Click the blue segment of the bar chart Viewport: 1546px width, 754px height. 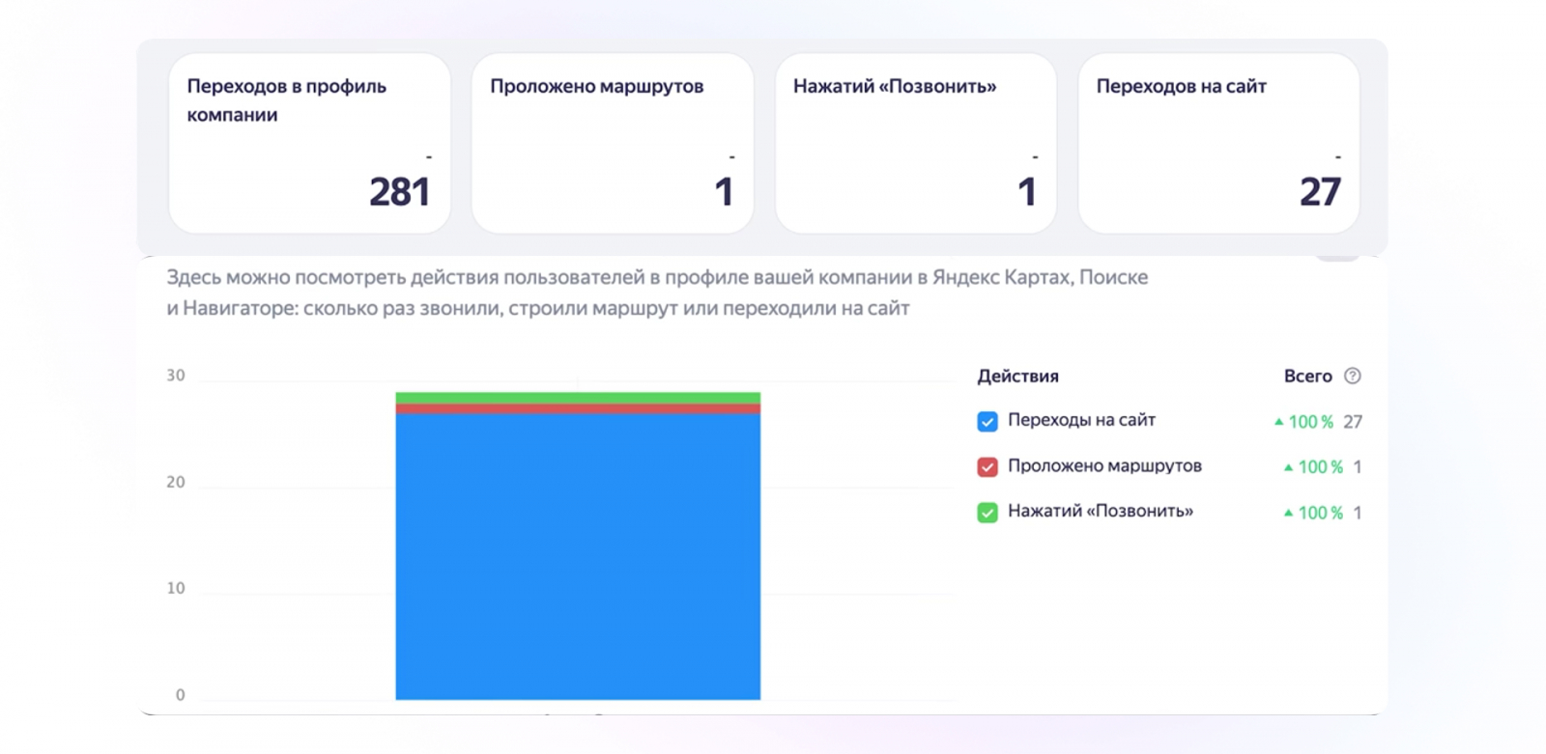pyautogui.click(x=578, y=557)
